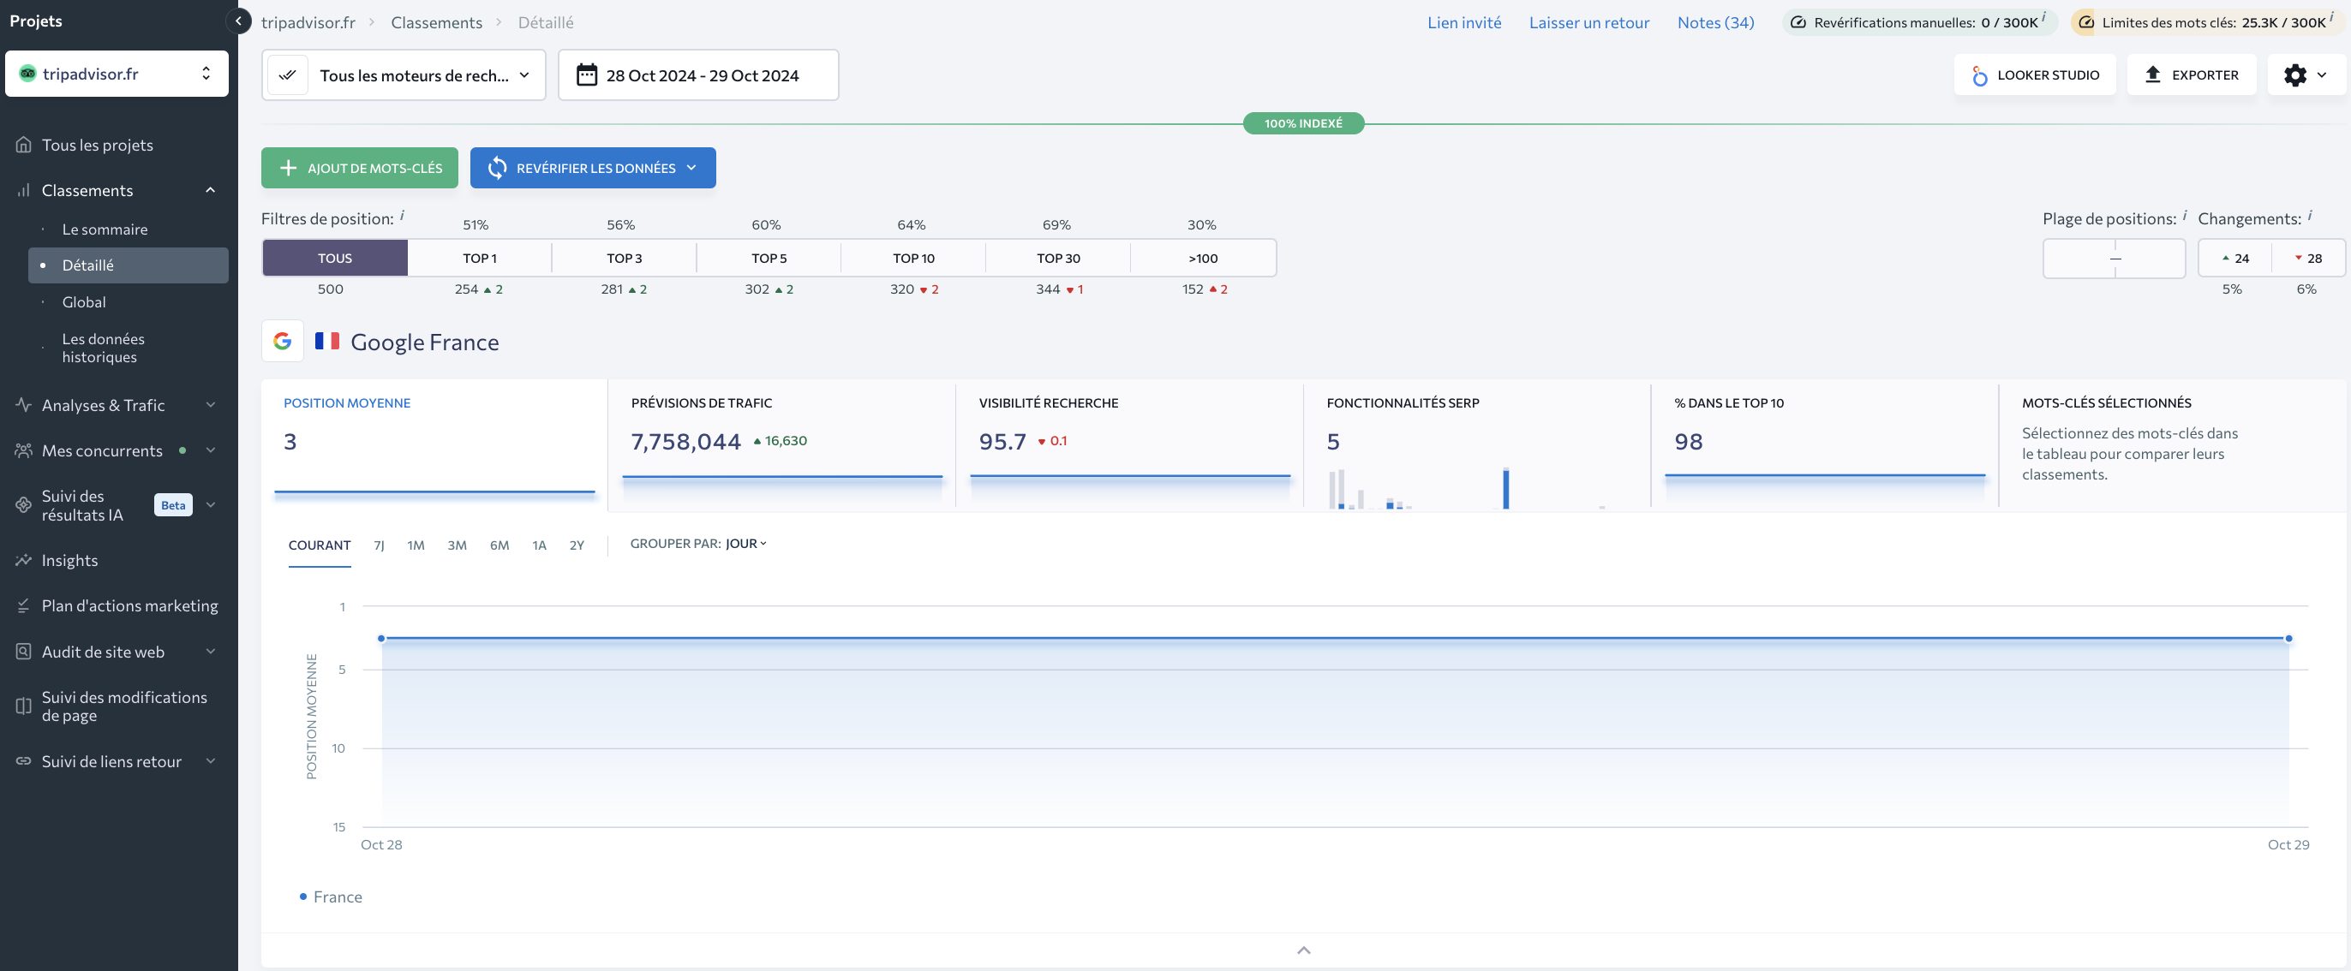Open Notes (34)
This screenshot has width=2351, height=971.
(1715, 22)
